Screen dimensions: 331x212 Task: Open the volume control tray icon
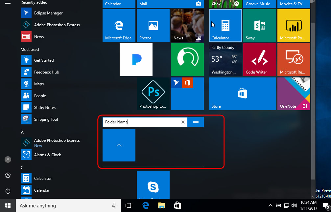294,205
